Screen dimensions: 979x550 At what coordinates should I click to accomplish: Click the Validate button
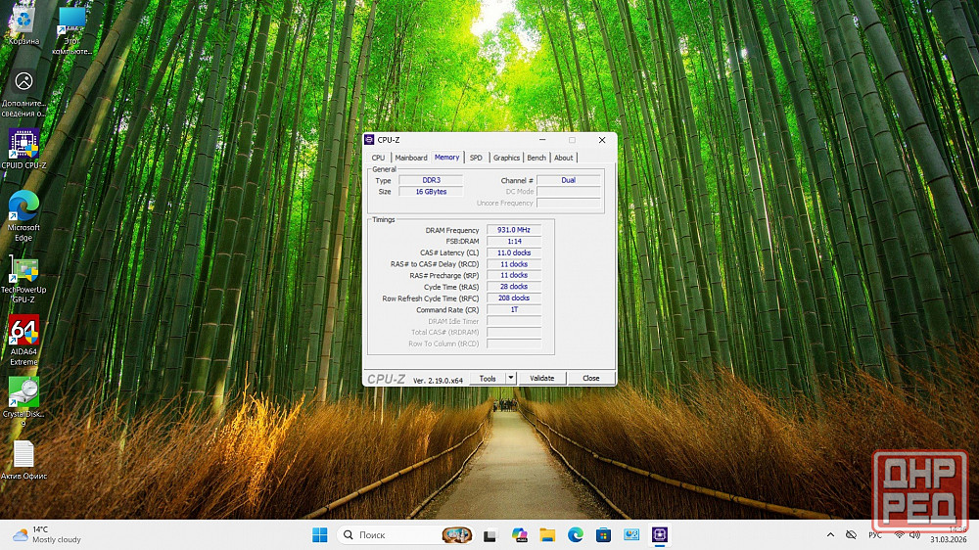click(541, 378)
